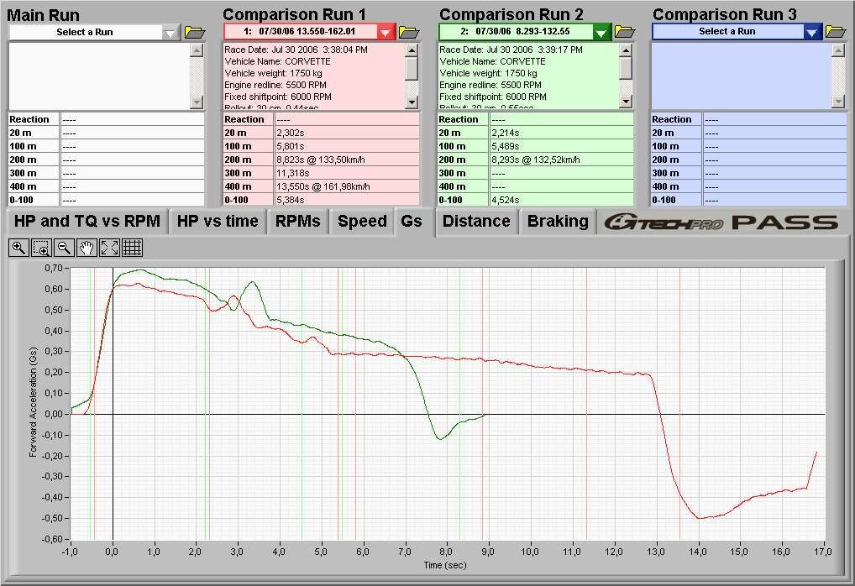
Task: Select the zoom out magnifier tool
Action: [x=63, y=248]
